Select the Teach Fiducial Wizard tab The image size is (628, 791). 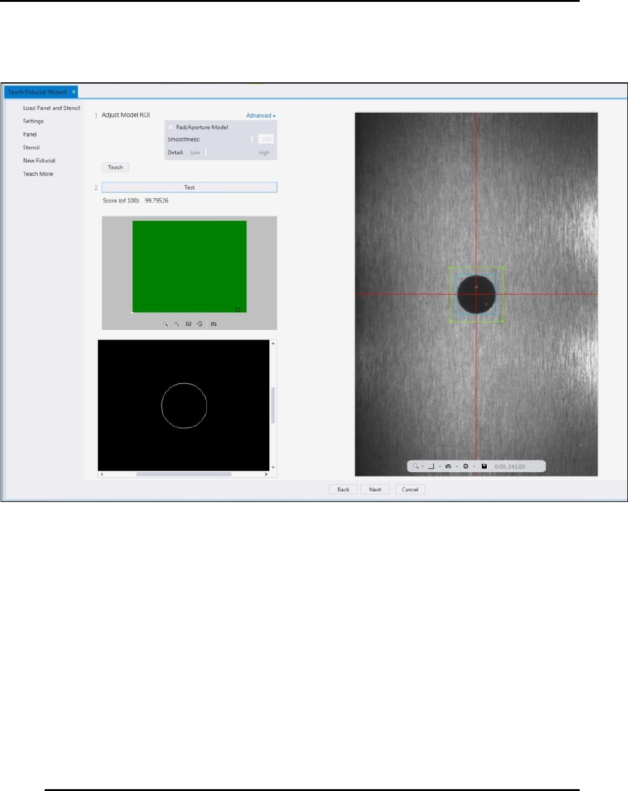tap(37, 92)
